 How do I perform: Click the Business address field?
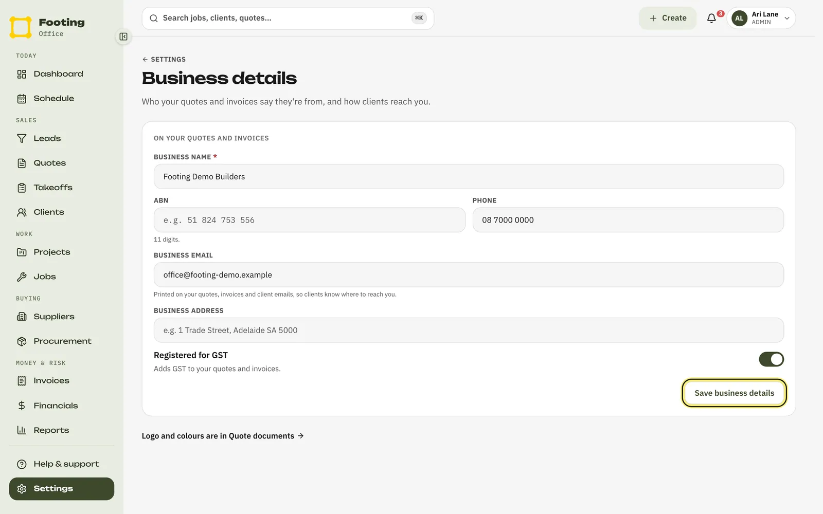click(469, 331)
